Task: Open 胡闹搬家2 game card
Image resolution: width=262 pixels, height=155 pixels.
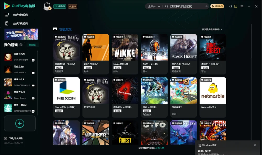Action: [x=184, y=97]
